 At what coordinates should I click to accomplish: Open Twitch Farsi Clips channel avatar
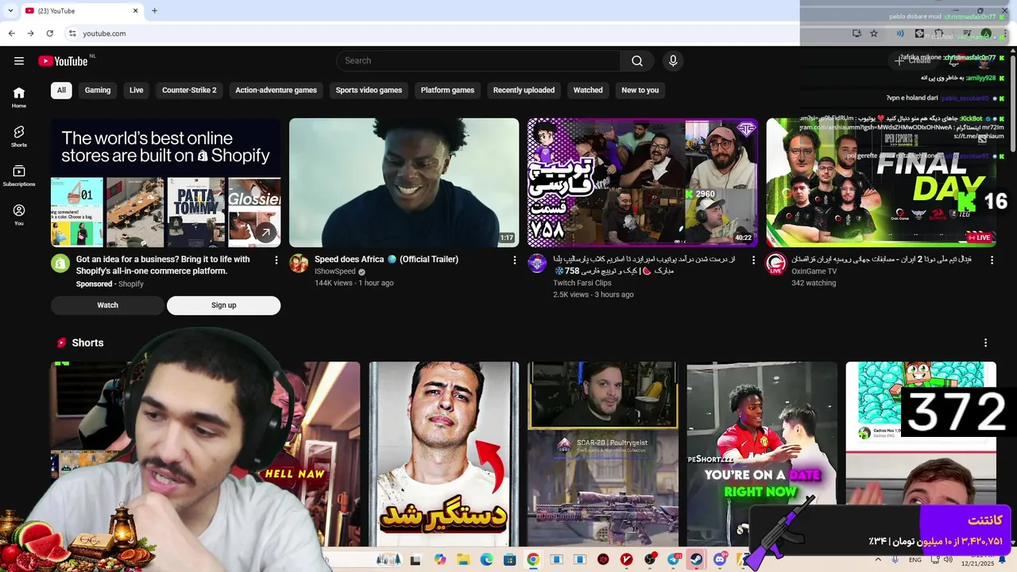[537, 264]
